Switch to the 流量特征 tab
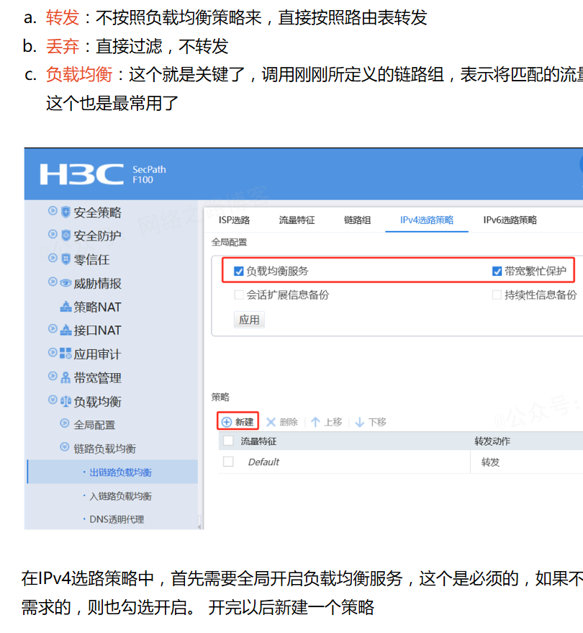The width and height of the screenshot is (583, 633). coord(297,220)
